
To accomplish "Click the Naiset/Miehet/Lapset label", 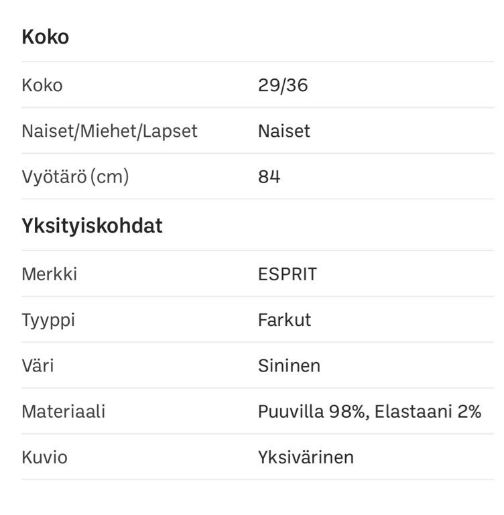I will click(x=109, y=131).
